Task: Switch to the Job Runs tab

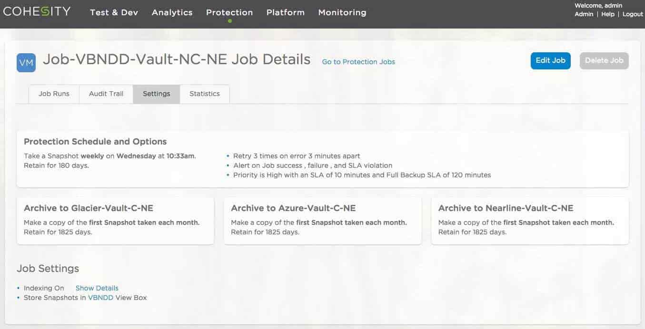Action: (x=54, y=94)
